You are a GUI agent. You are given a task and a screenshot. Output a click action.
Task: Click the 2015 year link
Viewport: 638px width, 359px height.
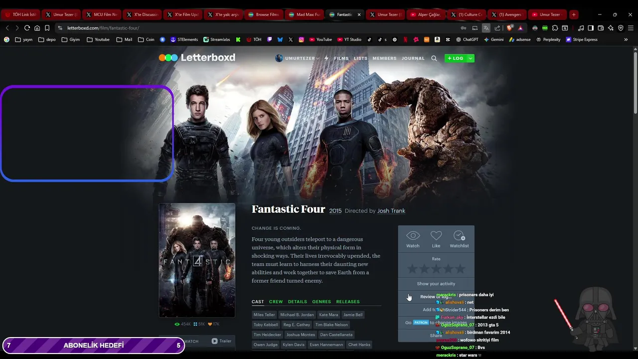click(x=335, y=211)
